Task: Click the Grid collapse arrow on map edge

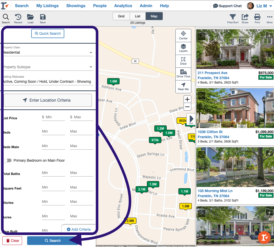Action: (191, 119)
